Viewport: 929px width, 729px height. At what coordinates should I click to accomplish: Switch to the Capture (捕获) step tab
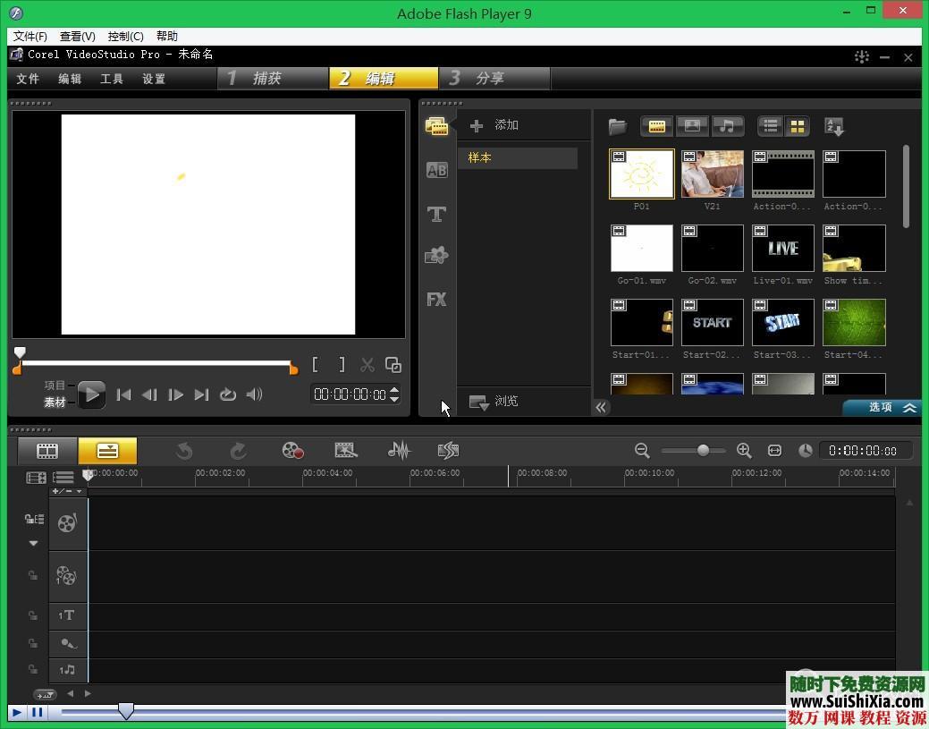[268, 79]
